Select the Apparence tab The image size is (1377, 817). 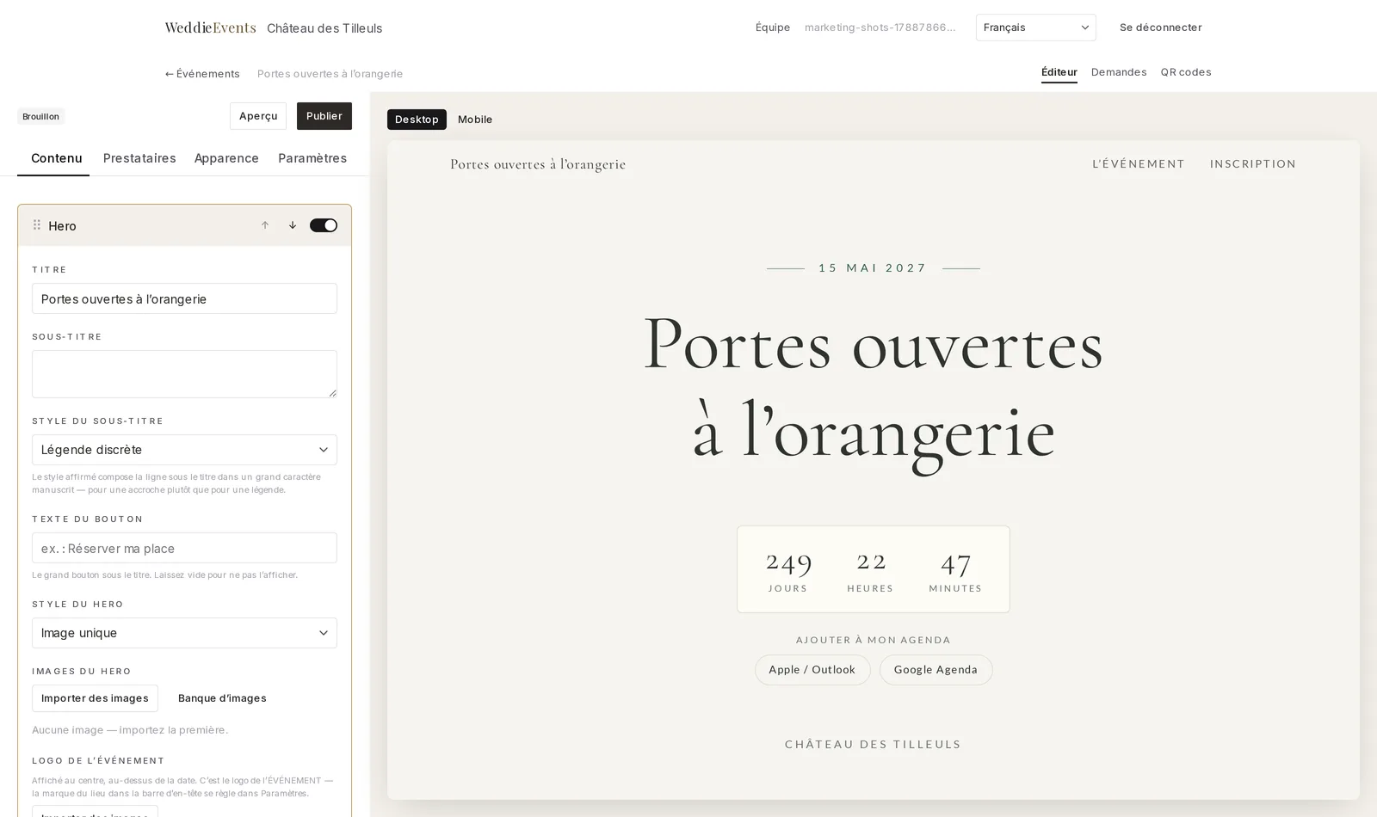[x=226, y=158]
